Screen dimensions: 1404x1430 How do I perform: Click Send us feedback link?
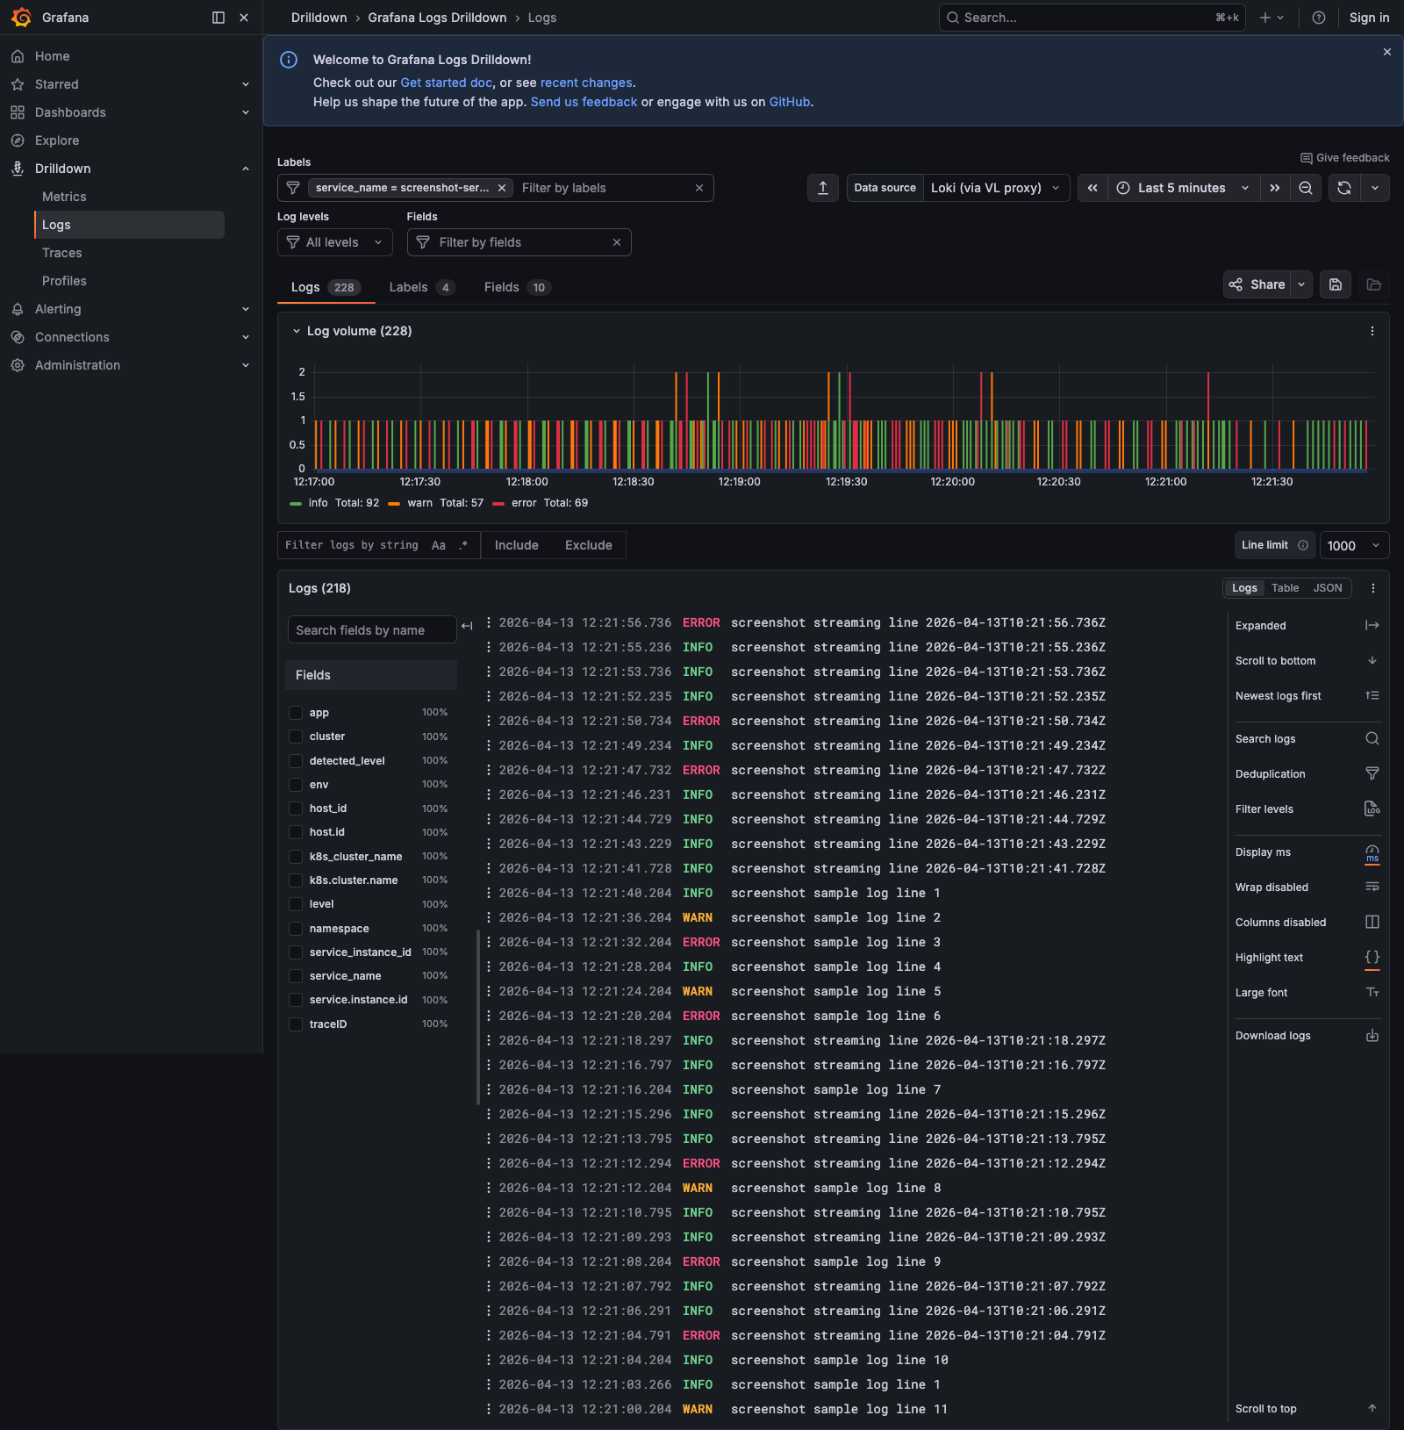584,102
